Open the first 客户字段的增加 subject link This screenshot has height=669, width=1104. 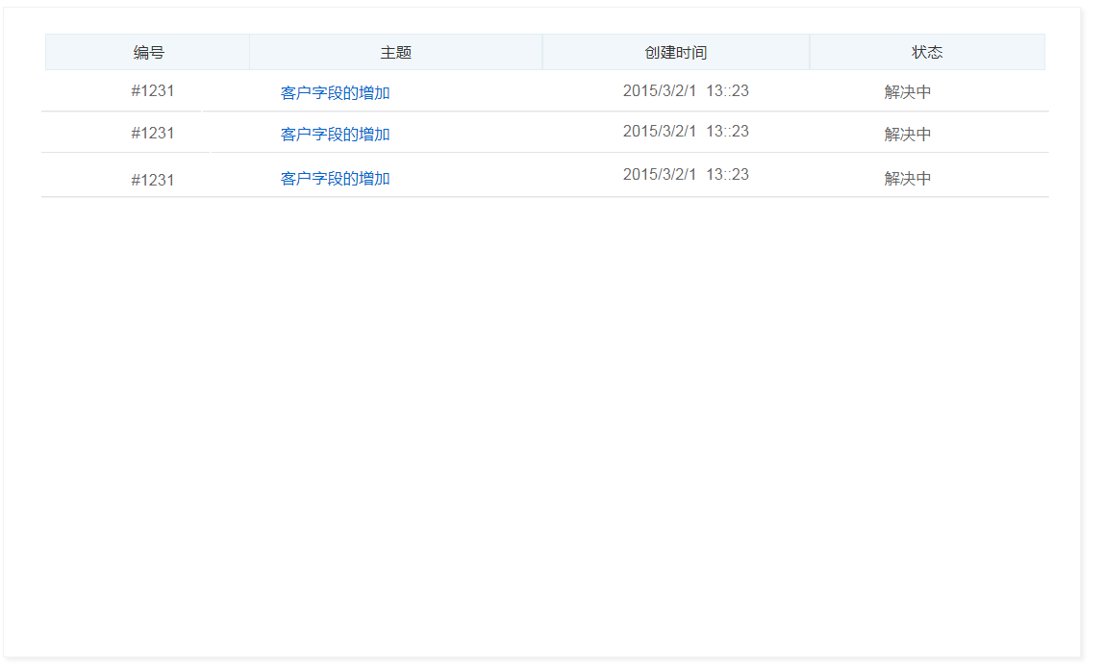[333, 93]
